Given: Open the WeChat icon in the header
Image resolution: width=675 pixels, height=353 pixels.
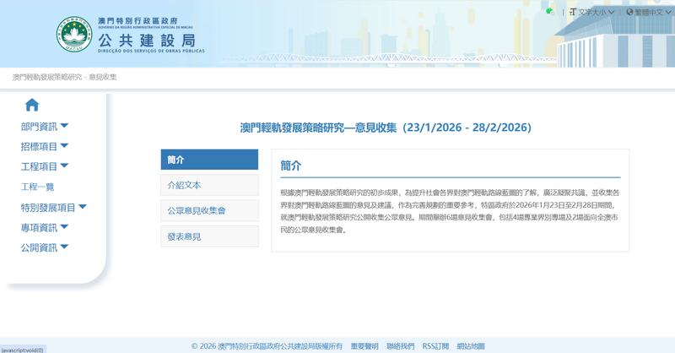Looking at the screenshot, I should [550, 12].
